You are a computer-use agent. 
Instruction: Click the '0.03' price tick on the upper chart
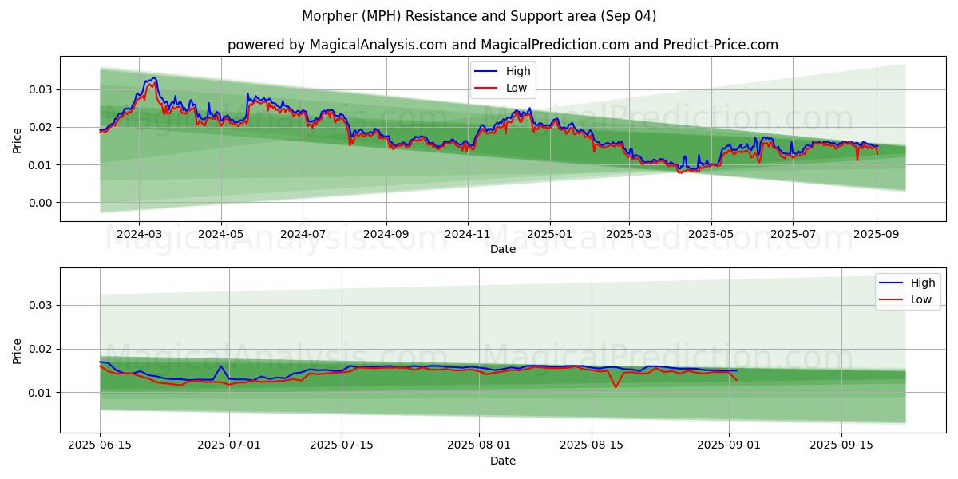coord(42,89)
